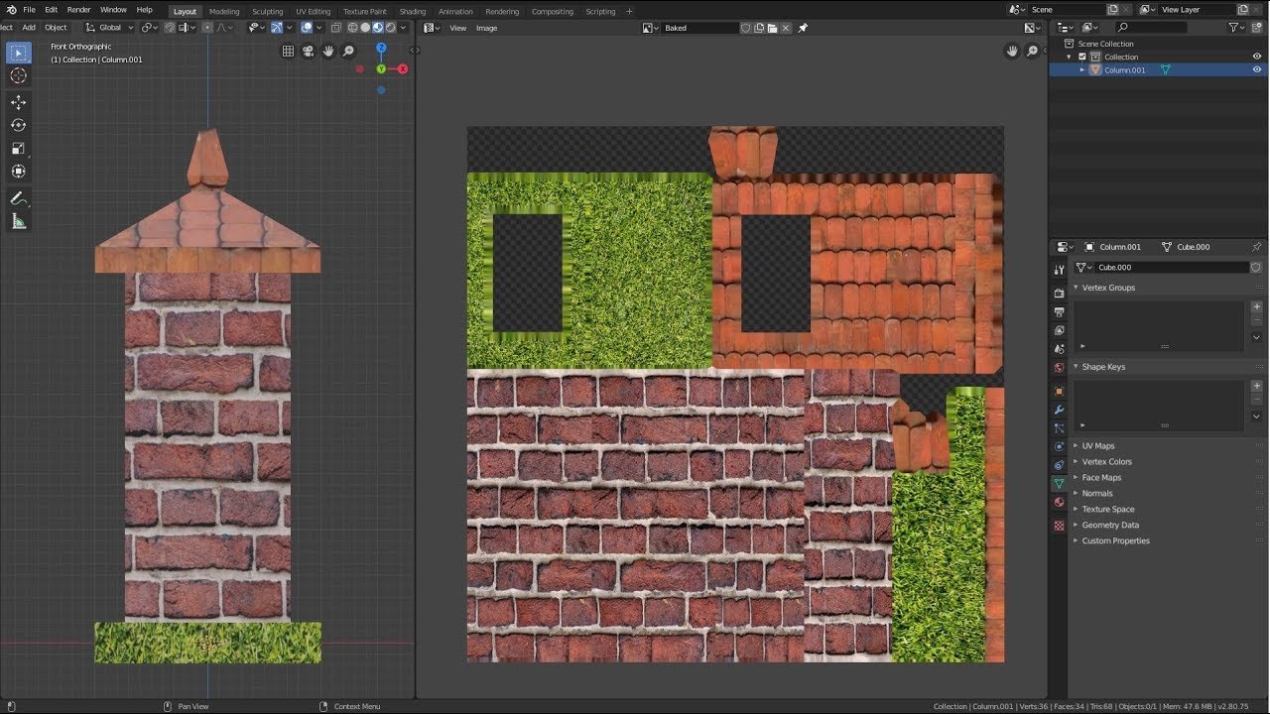Screen dimensions: 1270x714
Task: Select the Measure ruler tool
Action: click(18, 222)
